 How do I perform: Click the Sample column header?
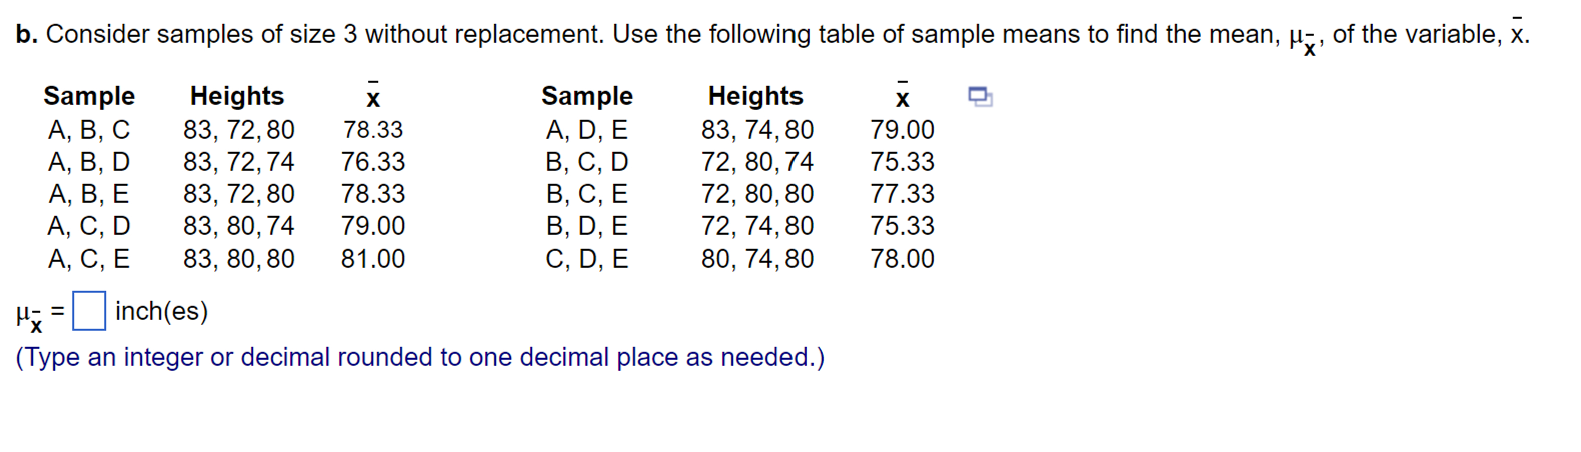tap(90, 95)
